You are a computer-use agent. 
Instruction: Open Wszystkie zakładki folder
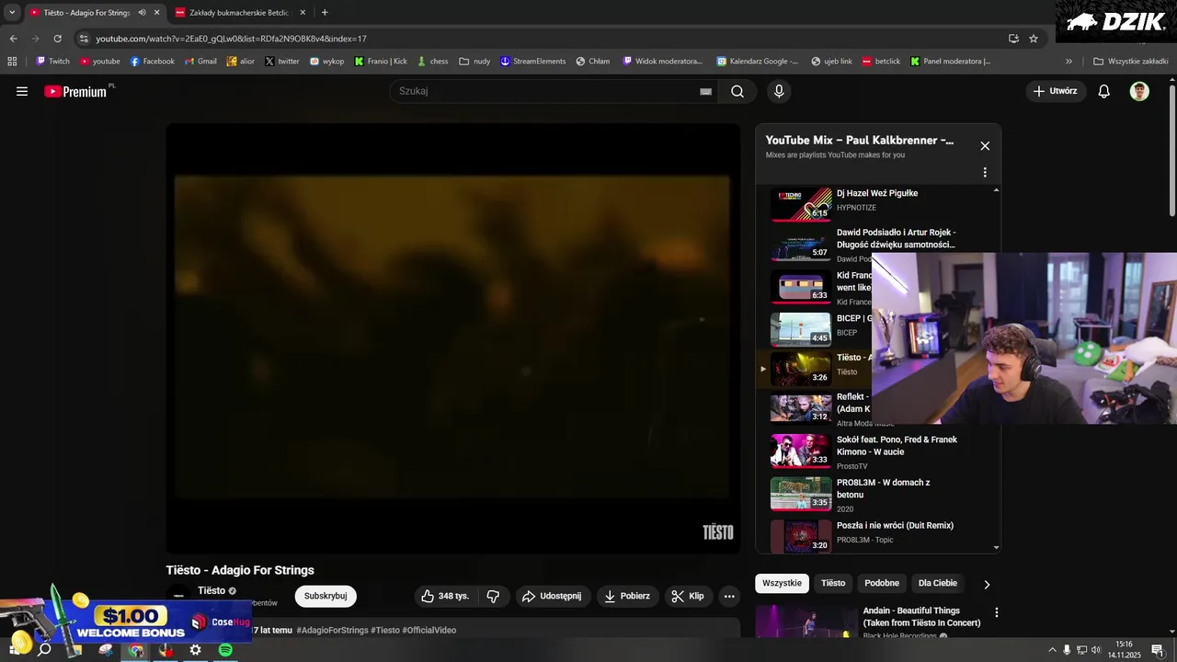click(1130, 62)
